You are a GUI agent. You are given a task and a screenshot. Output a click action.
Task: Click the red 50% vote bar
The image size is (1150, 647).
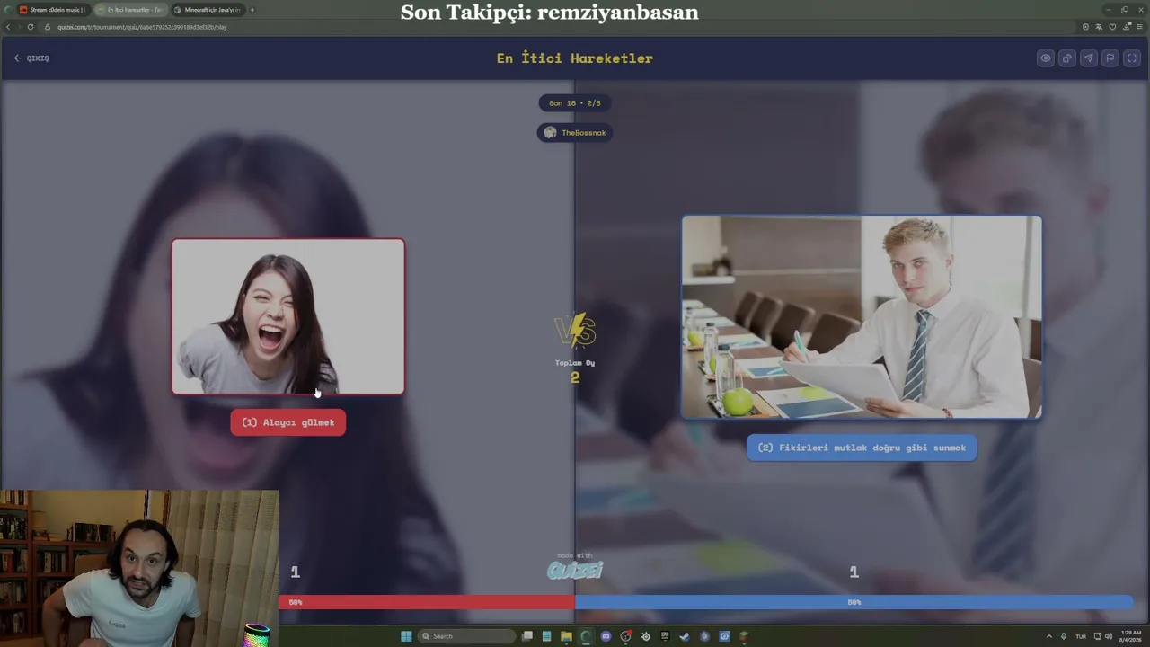[x=427, y=602]
